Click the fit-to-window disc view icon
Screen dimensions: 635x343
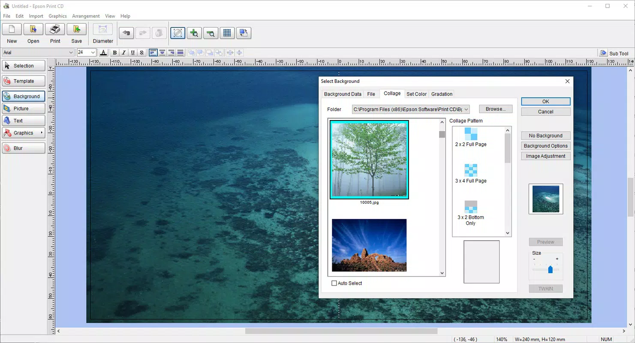(x=178, y=33)
